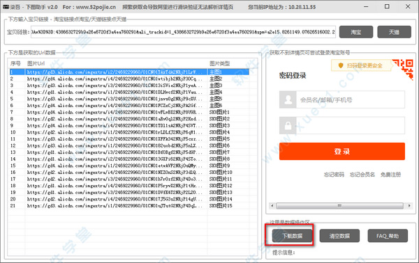419x263 pixels.
Task: Focus the 宝贝链接 URL input field
Action: tap(183, 32)
